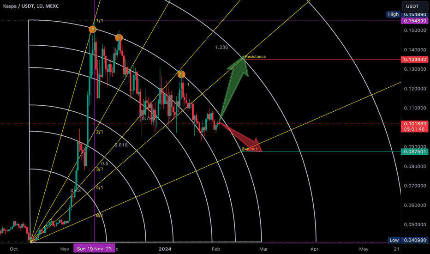This screenshot has height=254, width=430.
Task: Click the 0.150000 price axis tick
Action: [x=415, y=30]
